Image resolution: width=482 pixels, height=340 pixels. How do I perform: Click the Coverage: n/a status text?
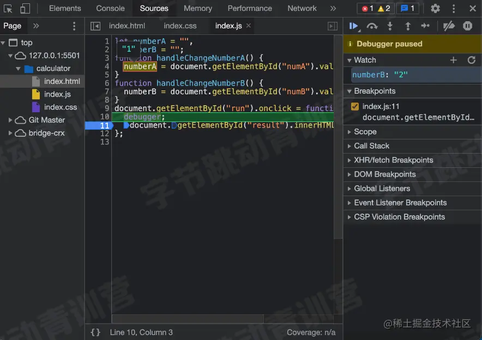point(311,332)
